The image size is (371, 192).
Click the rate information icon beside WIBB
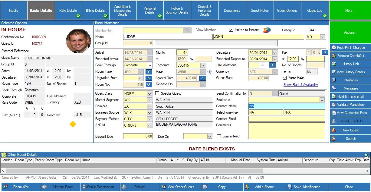click(x=209, y=72)
